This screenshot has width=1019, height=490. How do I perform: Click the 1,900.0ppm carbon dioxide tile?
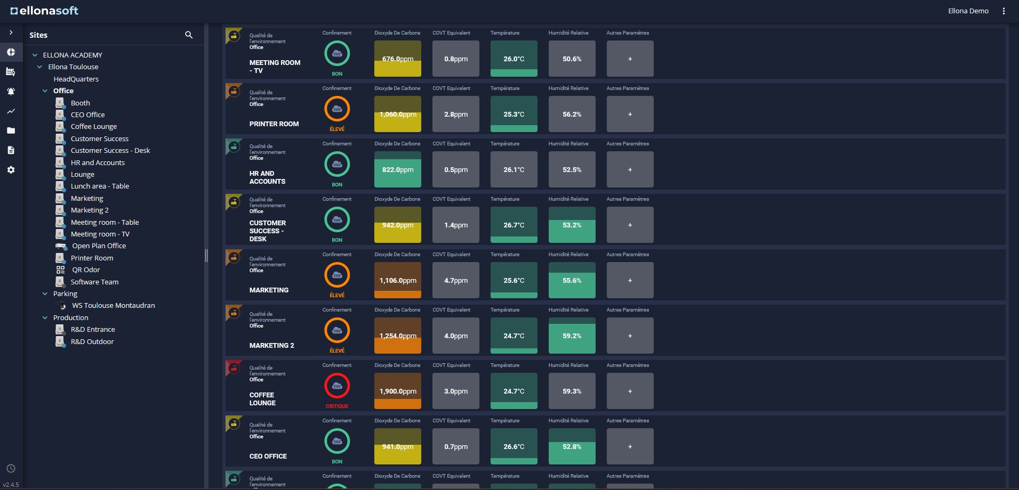(398, 391)
